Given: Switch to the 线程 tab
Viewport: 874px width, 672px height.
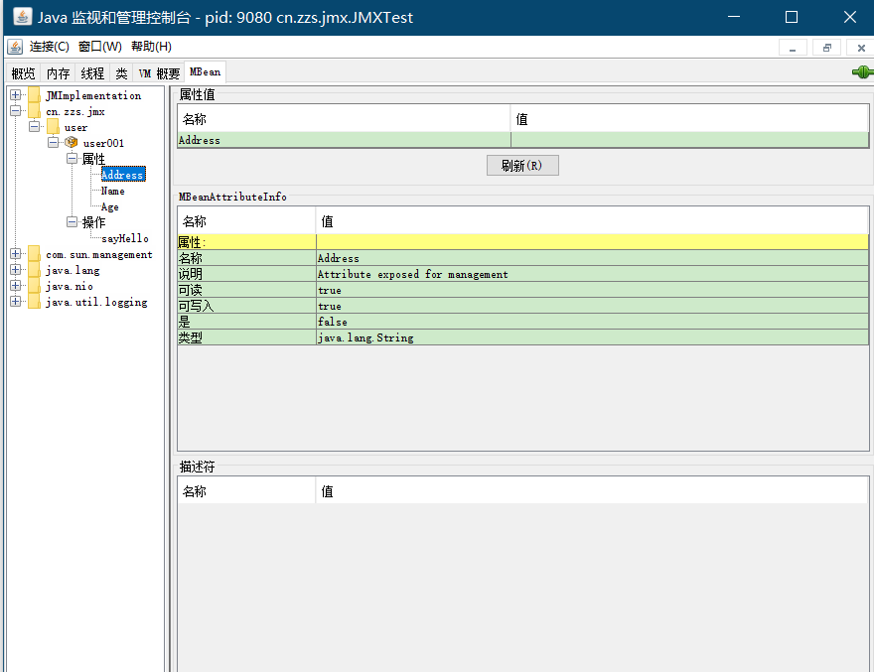Looking at the screenshot, I should point(92,73).
